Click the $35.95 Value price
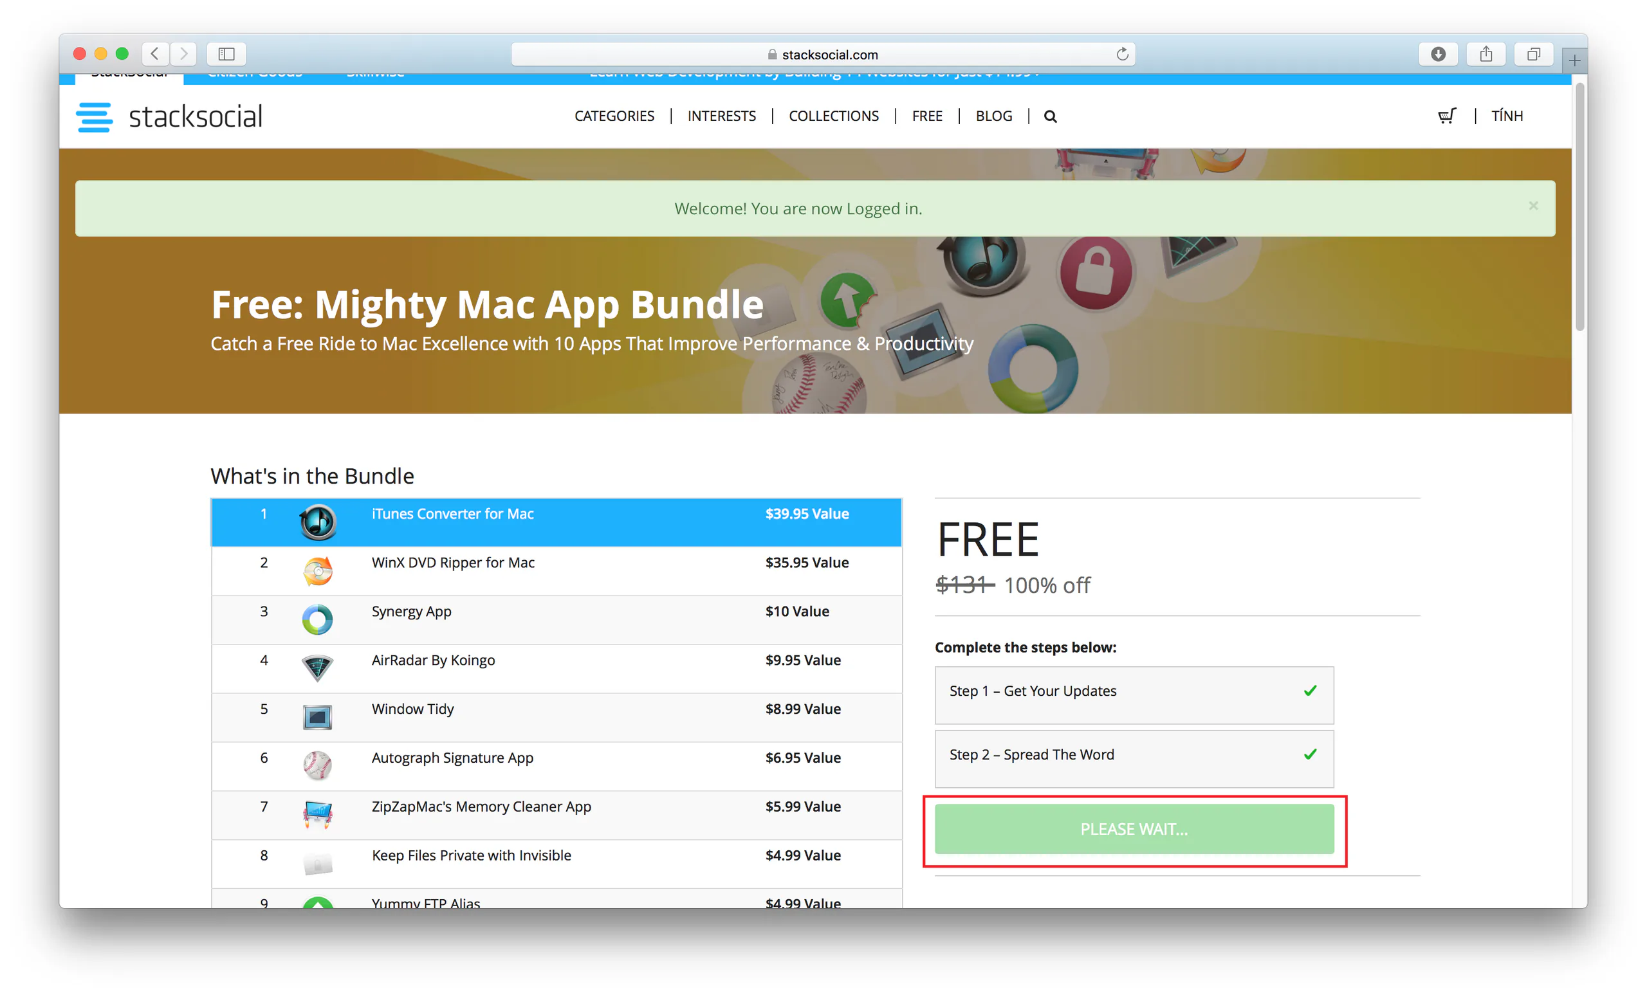The width and height of the screenshot is (1647, 993). pyautogui.click(x=807, y=562)
